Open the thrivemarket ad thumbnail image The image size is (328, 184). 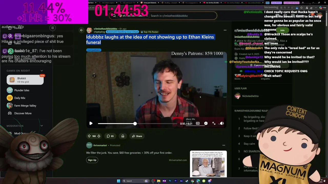pos(208,164)
